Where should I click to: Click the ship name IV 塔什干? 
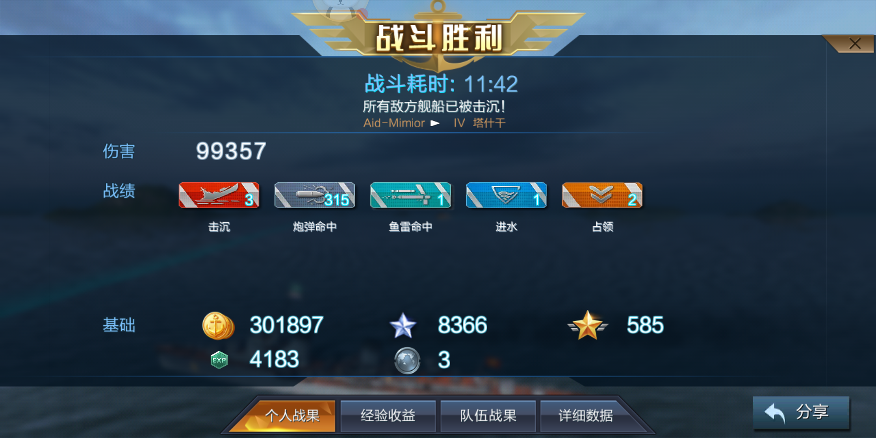point(479,123)
